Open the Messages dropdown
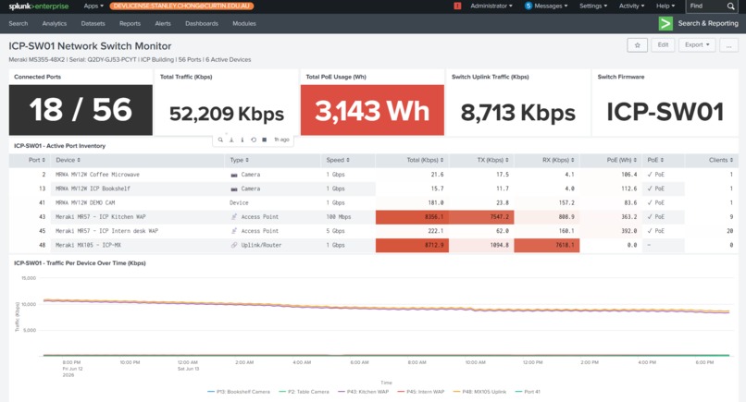This screenshot has height=402, width=746. coord(551,6)
